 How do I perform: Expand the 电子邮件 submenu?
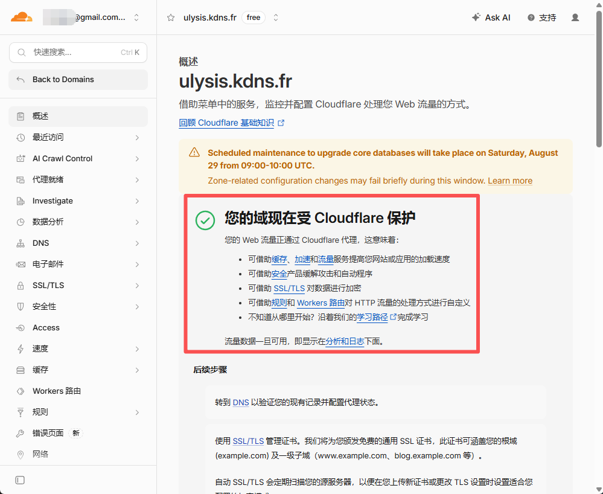[137, 265]
